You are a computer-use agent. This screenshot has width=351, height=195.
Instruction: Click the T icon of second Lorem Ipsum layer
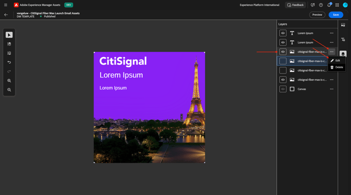(x=292, y=43)
